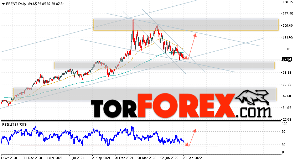The height and width of the screenshot is (162, 295).
Task: Click the 47.60 price axis label
Action: [x=287, y=96]
